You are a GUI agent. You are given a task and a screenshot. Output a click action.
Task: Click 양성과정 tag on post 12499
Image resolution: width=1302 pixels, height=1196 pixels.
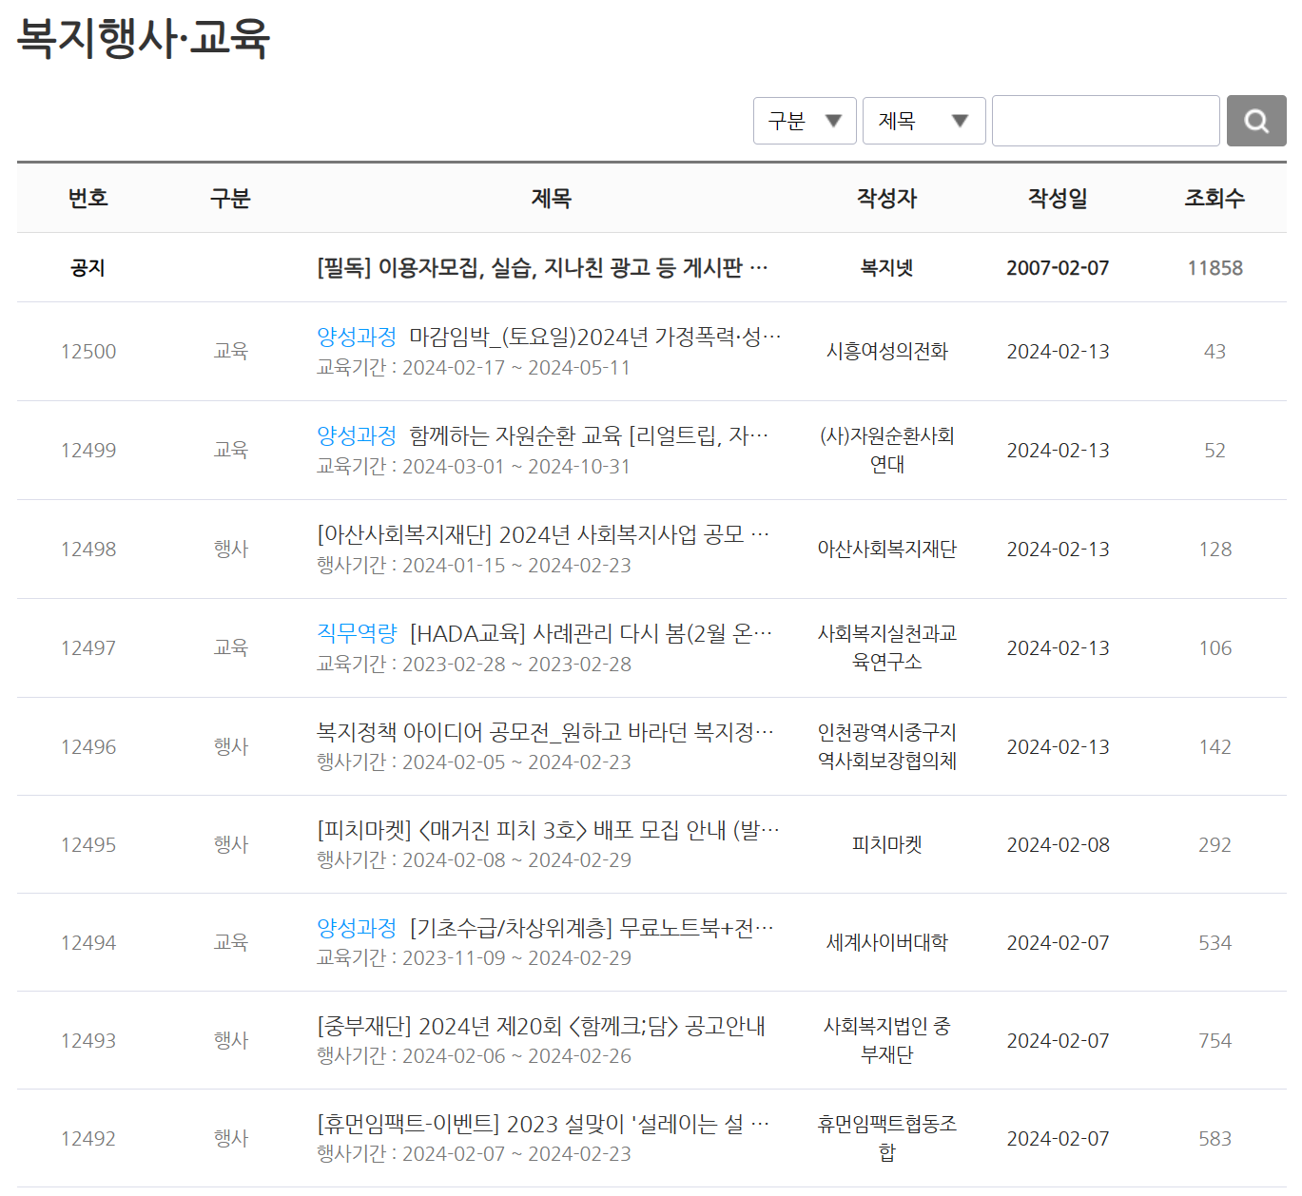[357, 435]
